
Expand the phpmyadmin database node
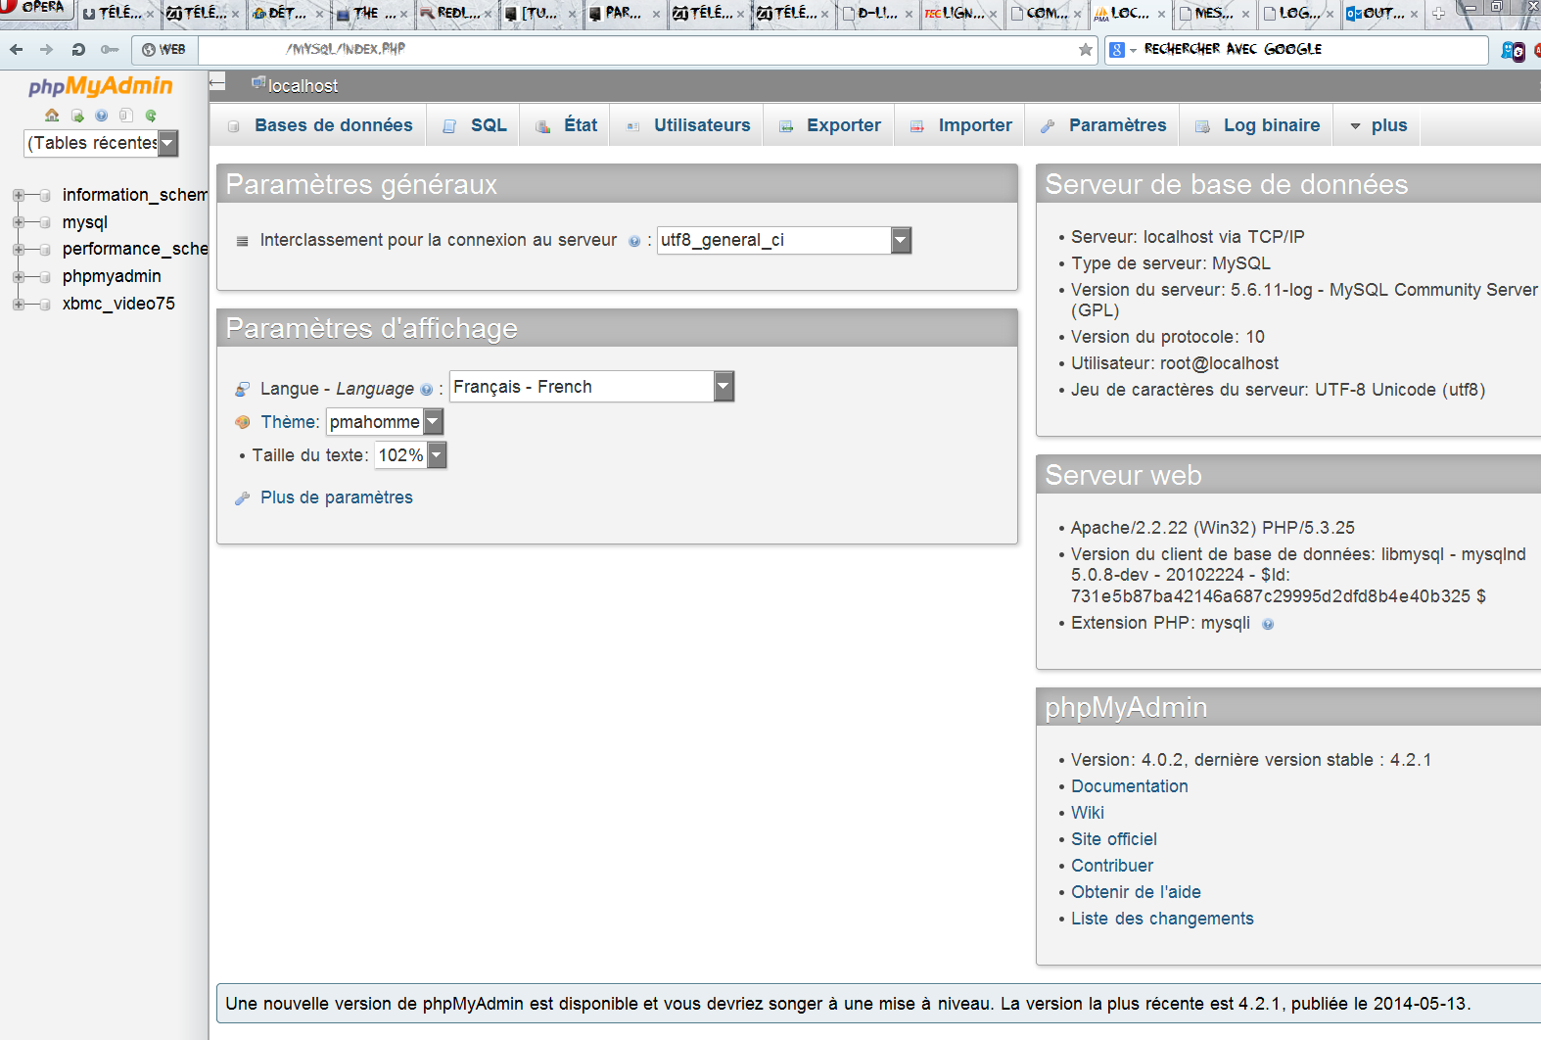coord(19,277)
